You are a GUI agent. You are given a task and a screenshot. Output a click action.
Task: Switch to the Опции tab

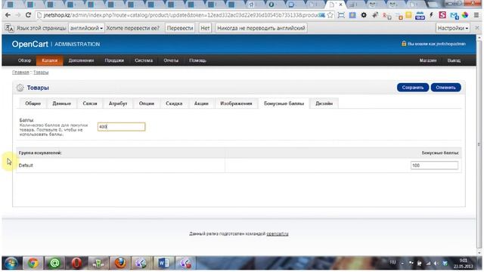146,104
